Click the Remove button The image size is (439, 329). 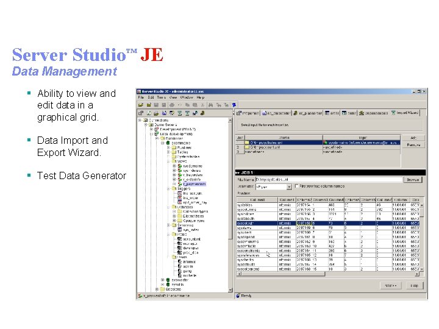coord(413,145)
